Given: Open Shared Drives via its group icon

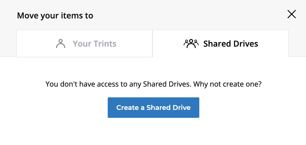Looking at the screenshot, I should tap(191, 44).
